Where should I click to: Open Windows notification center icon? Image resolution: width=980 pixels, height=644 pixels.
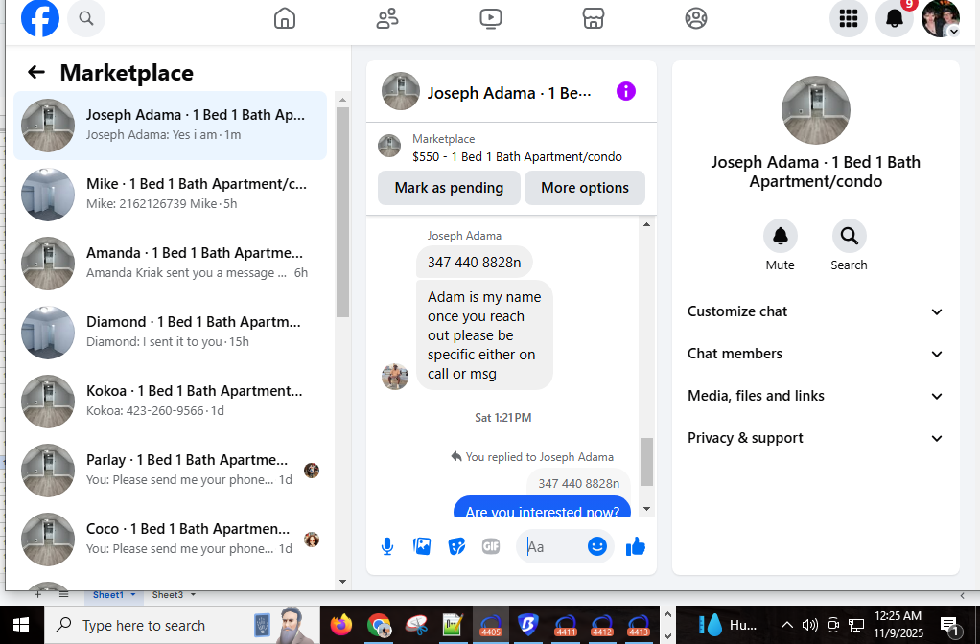coord(950,626)
